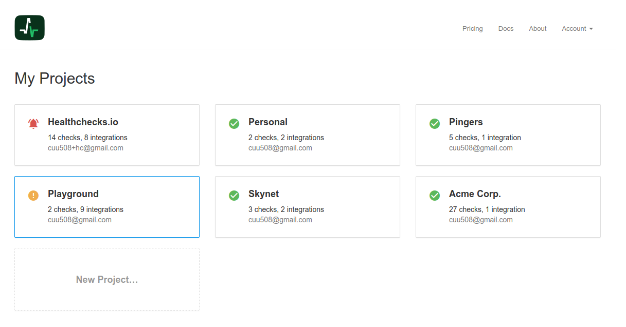The height and width of the screenshot is (327, 626).
Task: Click the orange warning icon on Playground project
Action: (33, 195)
